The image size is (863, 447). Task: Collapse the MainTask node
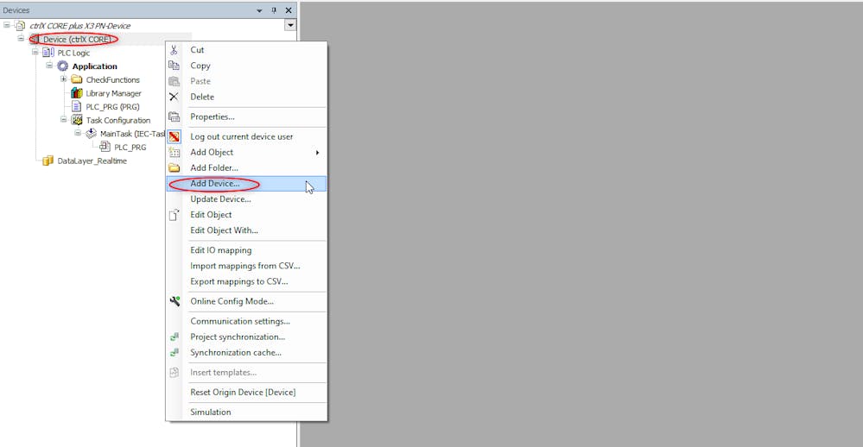pyautogui.click(x=78, y=133)
